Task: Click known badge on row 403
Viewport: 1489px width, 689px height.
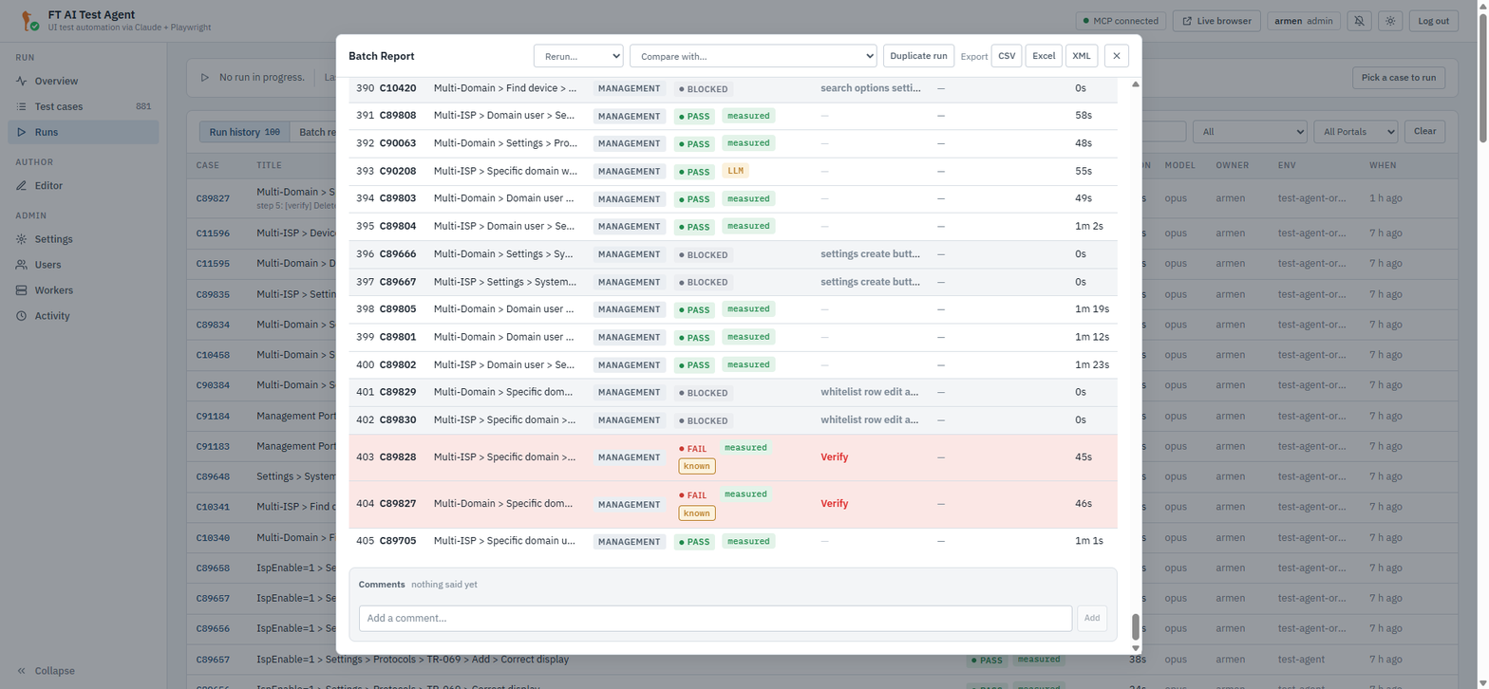Action: pos(697,466)
